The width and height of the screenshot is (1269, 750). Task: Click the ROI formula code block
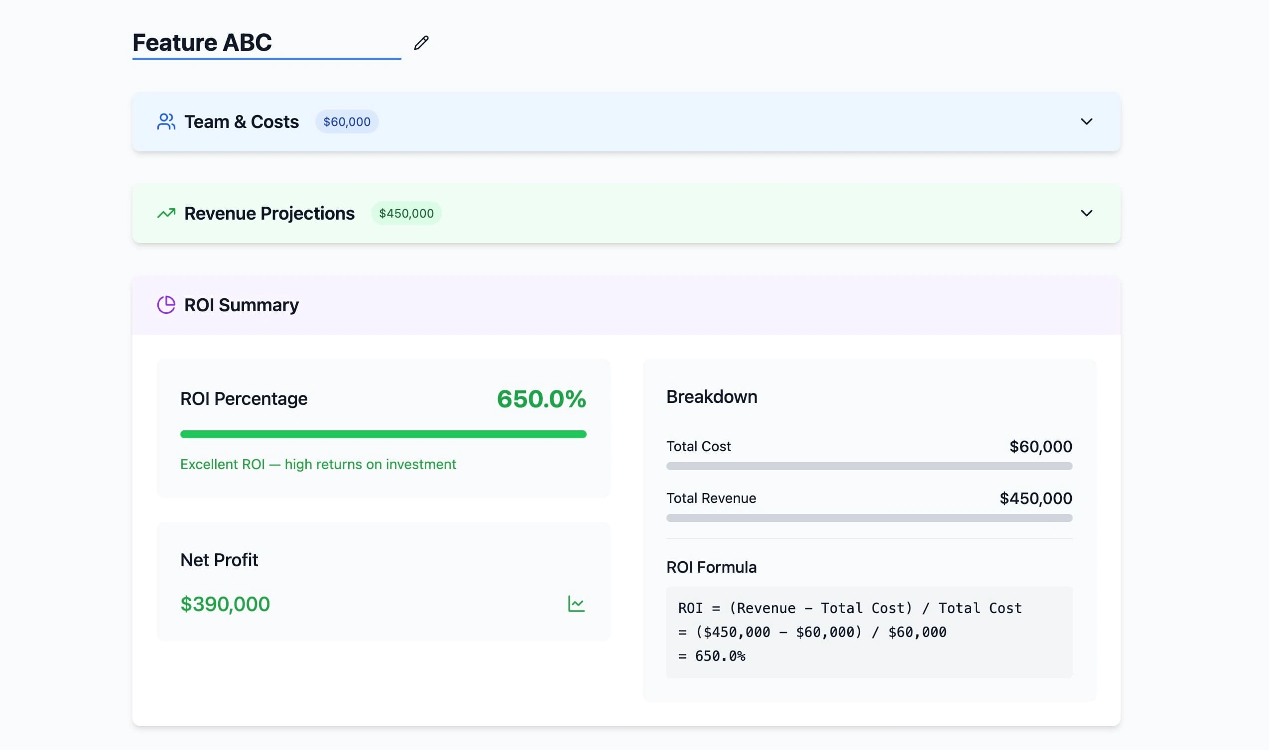[x=869, y=632]
